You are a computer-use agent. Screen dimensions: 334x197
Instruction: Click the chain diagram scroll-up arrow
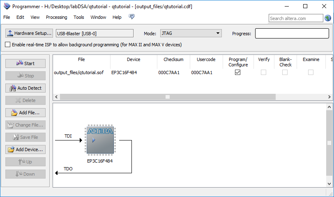point(329,107)
